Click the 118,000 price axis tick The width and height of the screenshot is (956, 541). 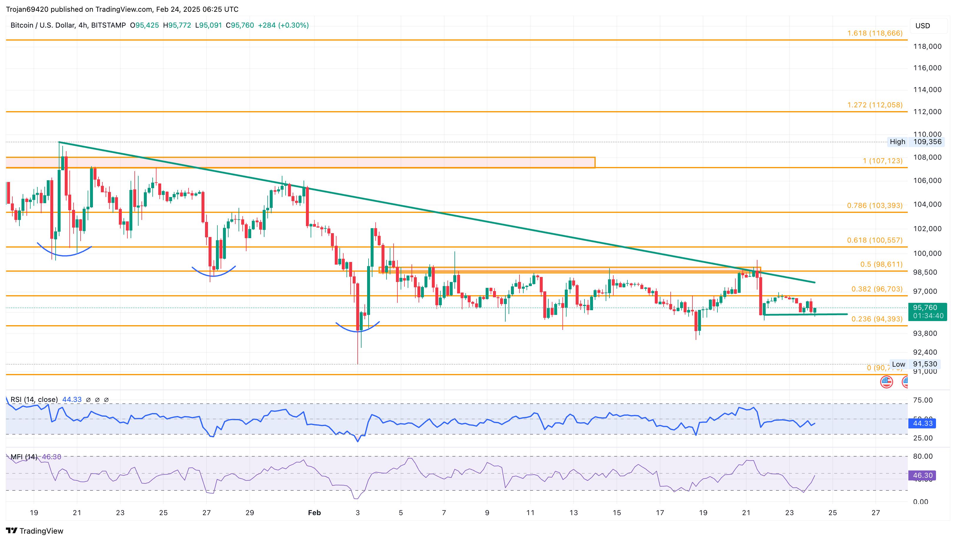[927, 46]
